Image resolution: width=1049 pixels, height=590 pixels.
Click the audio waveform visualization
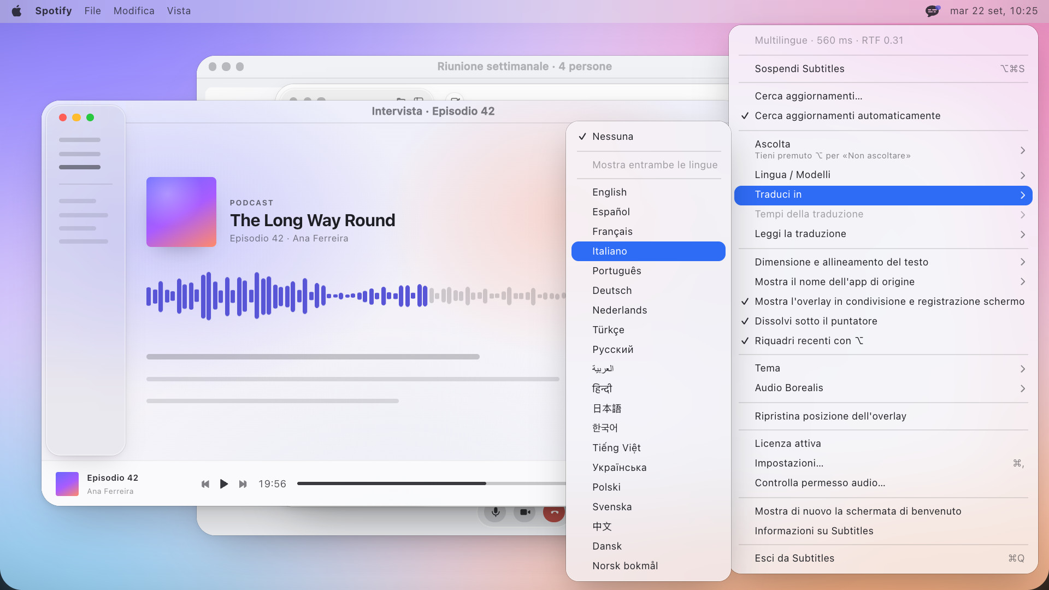coord(356,296)
